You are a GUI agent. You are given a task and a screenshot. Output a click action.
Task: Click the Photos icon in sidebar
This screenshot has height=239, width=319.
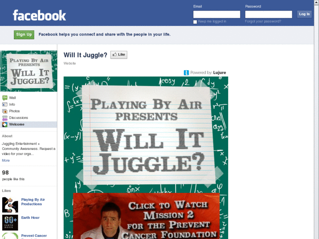coord(5,111)
